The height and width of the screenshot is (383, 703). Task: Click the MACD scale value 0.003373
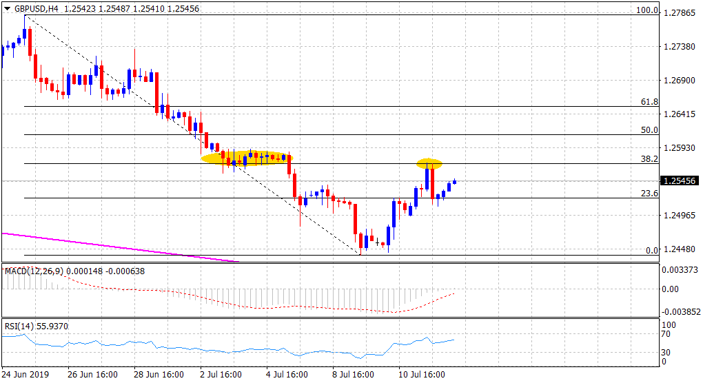tap(680, 269)
